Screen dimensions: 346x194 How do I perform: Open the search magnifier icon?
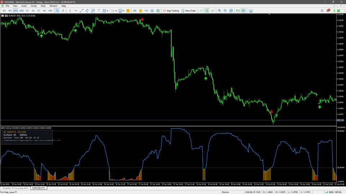[x=322, y=10]
